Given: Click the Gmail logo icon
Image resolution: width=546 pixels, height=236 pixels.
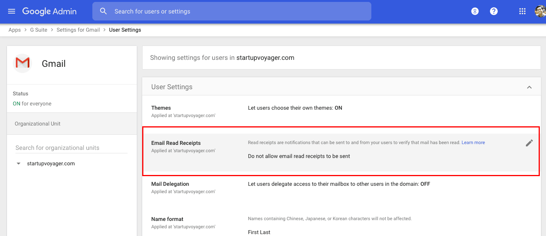Looking at the screenshot, I should [22, 63].
